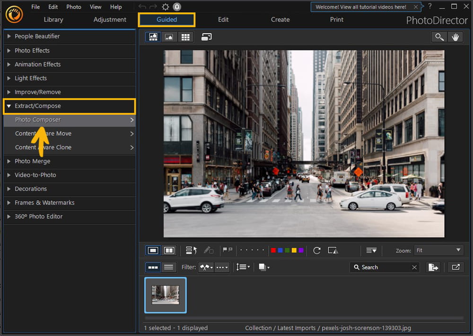Open the Zoom level dropdown set to Fit

438,250
